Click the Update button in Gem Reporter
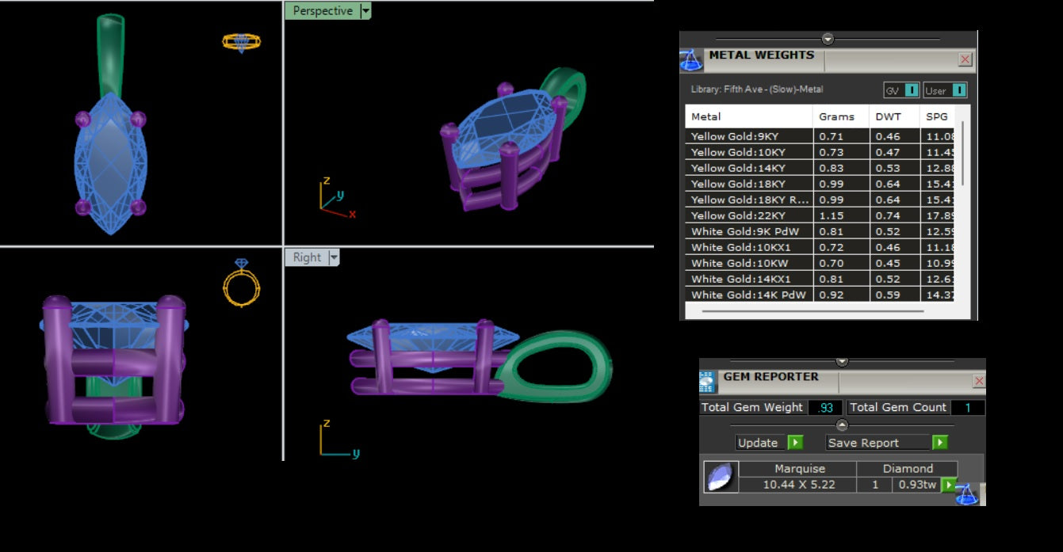 click(x=759, y=443)
